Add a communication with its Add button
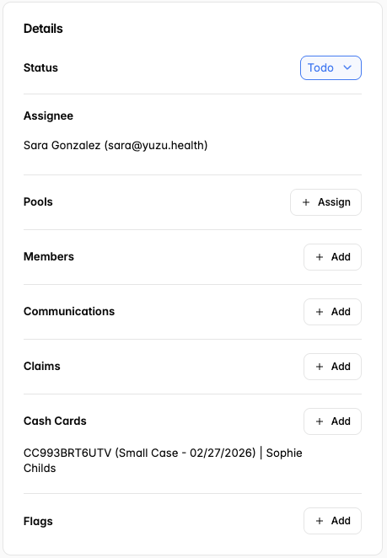Screen dimensions: 387x558 pyautogui.click(x=332, y=312)
